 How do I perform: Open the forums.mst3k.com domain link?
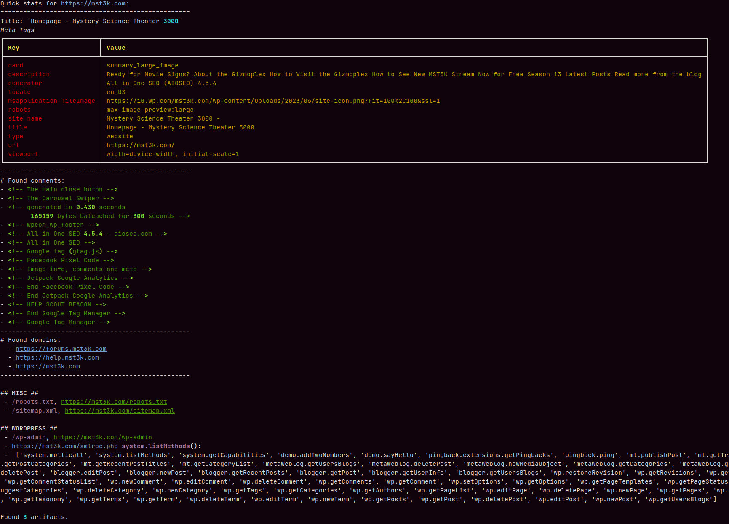61,349
